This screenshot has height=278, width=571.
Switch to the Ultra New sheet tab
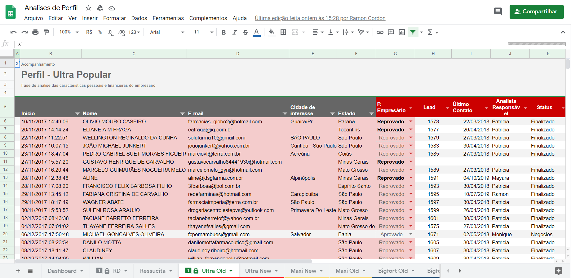click(258, 271)
